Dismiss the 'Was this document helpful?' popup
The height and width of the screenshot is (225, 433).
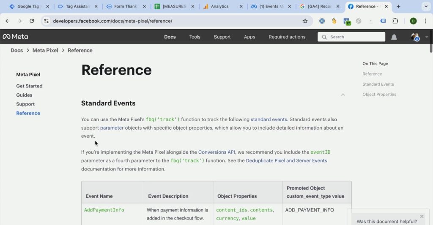click(x=422, y=217)
